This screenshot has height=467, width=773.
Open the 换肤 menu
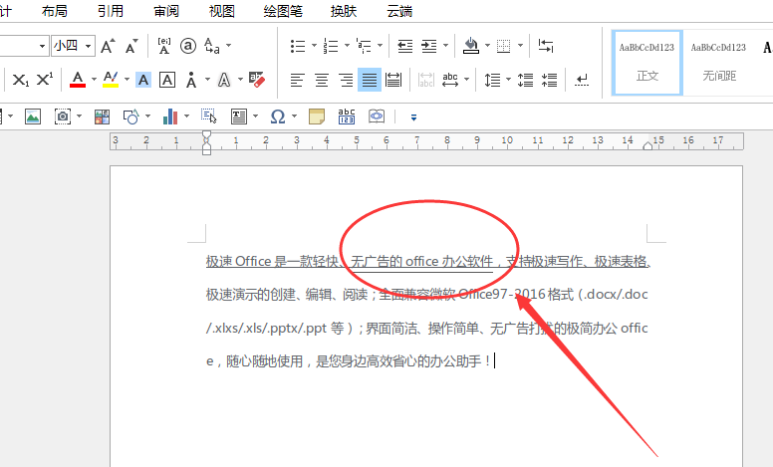pos(344,11)
